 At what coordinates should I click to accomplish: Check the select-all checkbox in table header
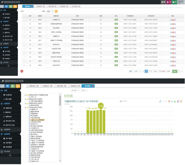[x=24, y=16]
